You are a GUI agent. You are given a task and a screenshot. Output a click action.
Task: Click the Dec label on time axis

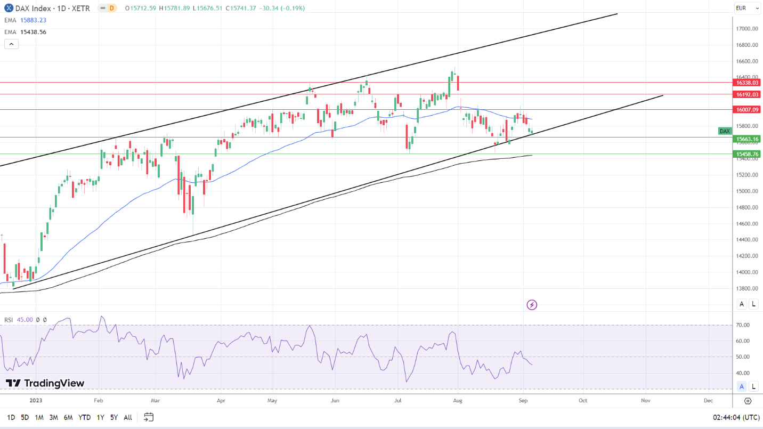tap(708, 400)
